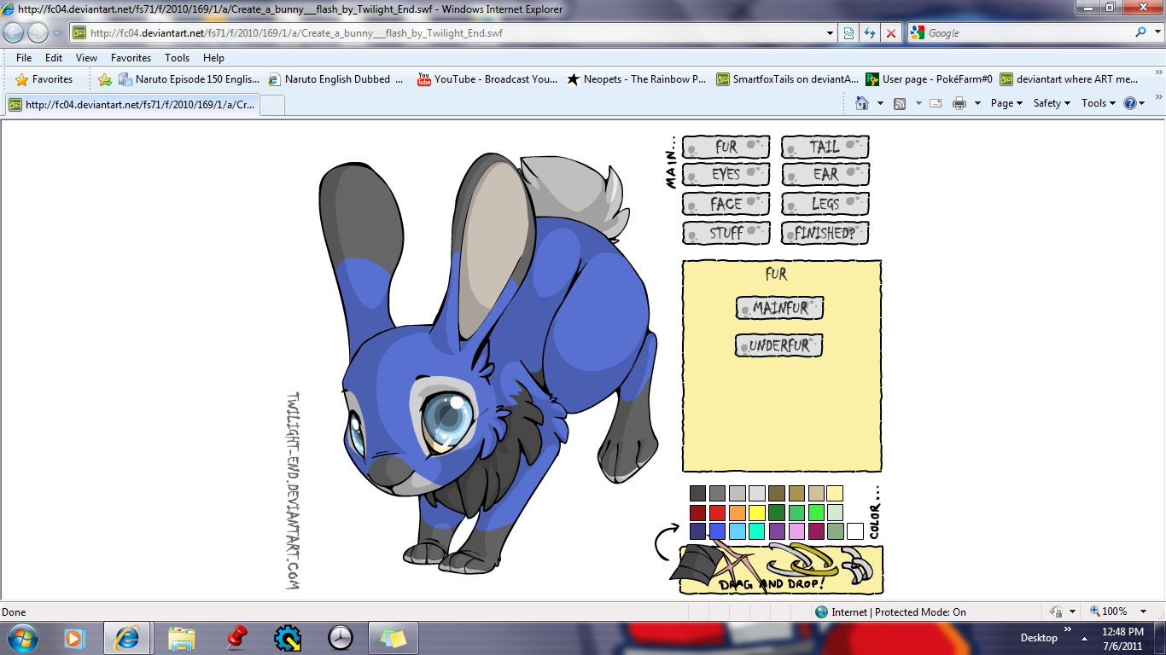Click the search magnifier icon

click(1141, 32)
